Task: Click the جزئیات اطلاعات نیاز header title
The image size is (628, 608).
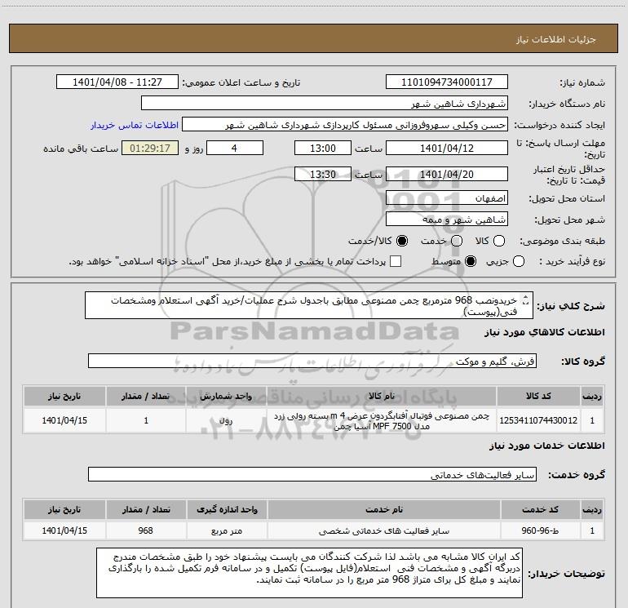Action: pos(556,39)
